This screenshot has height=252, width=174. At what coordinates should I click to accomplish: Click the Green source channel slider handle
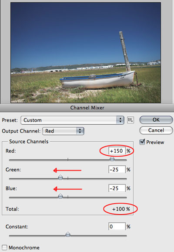pos(60,177)
